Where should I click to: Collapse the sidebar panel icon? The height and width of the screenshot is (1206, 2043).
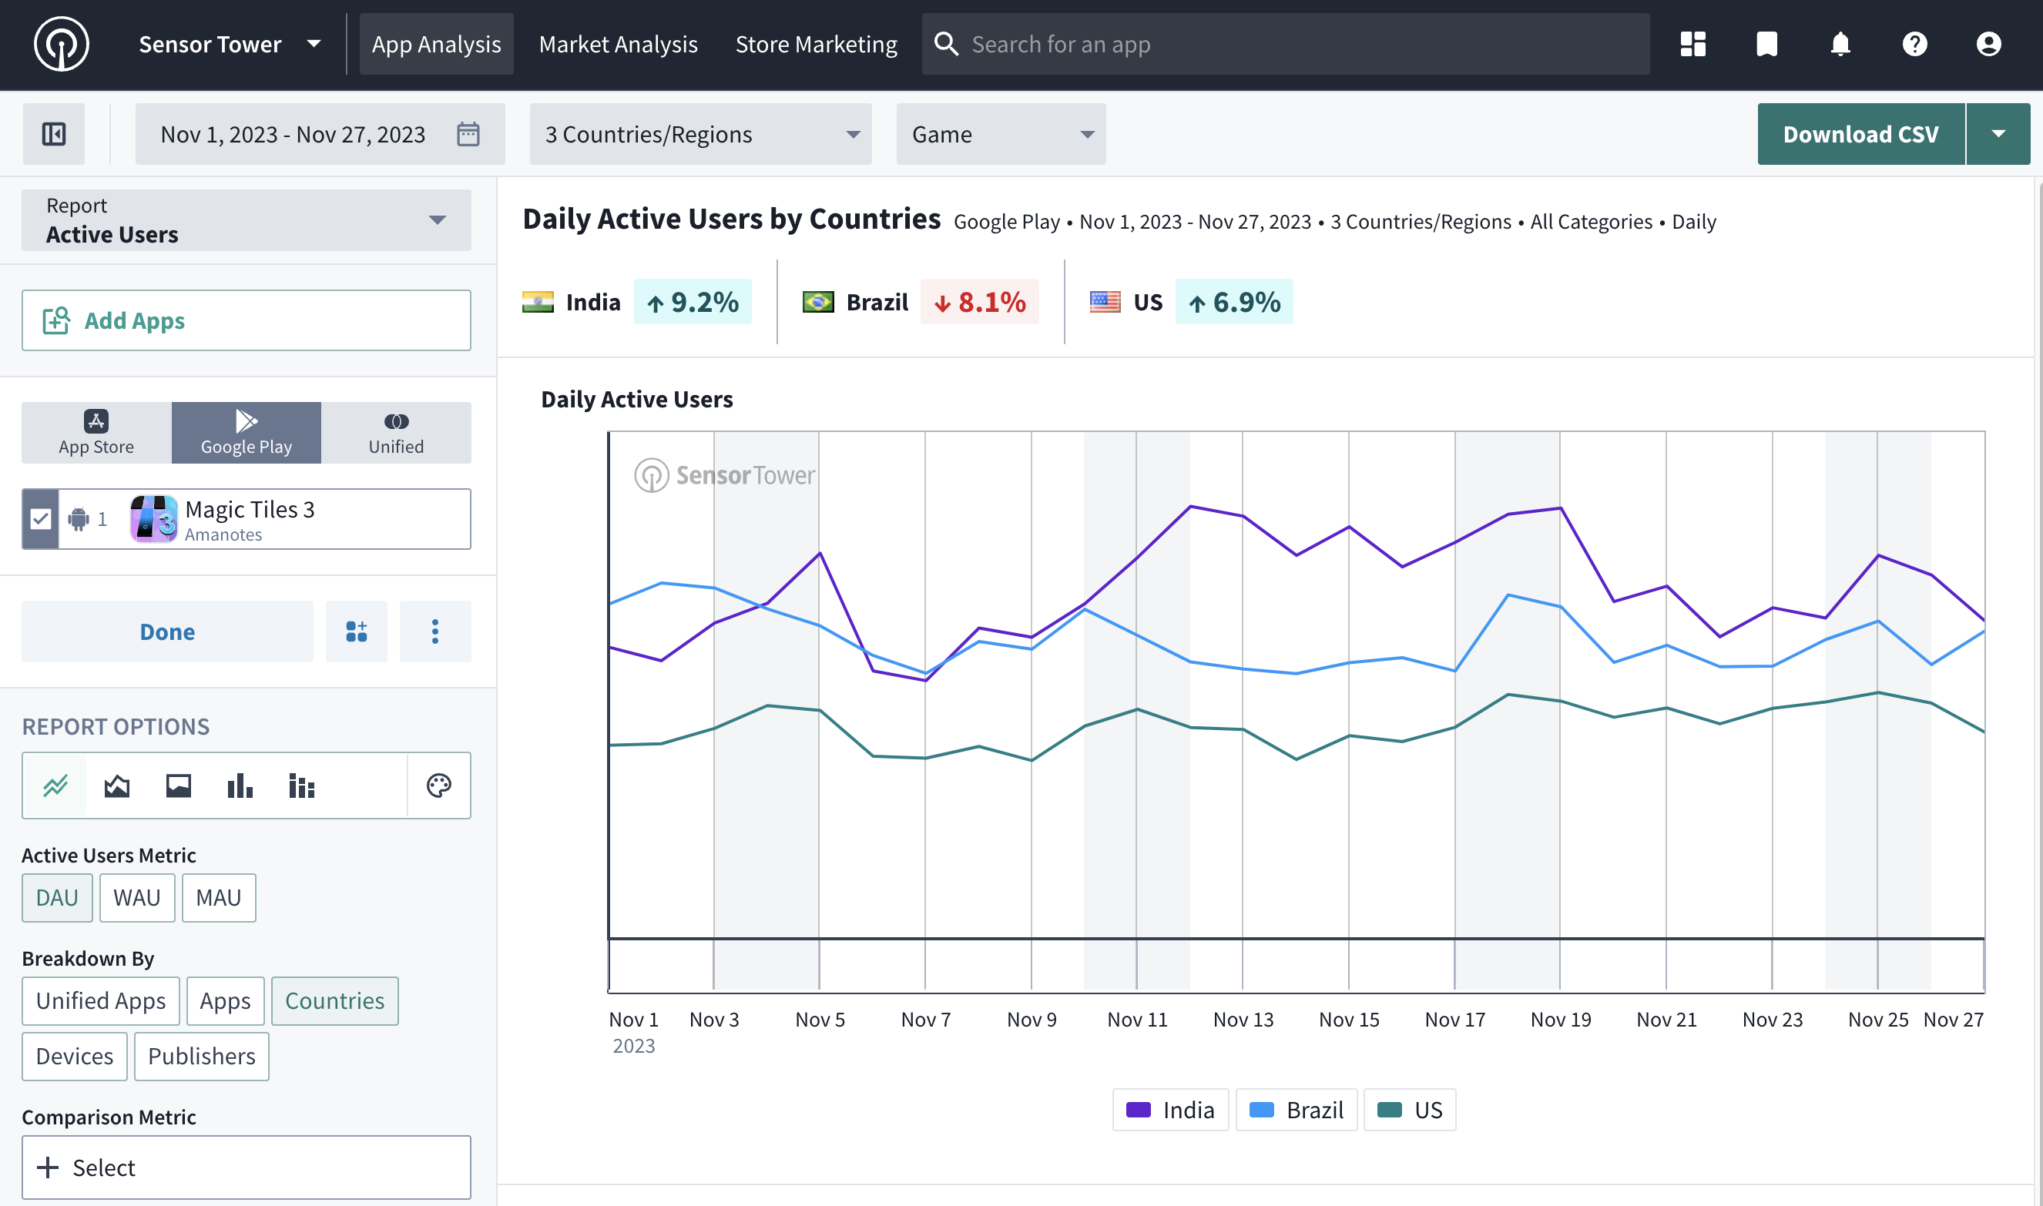click(x=54, y=134)
